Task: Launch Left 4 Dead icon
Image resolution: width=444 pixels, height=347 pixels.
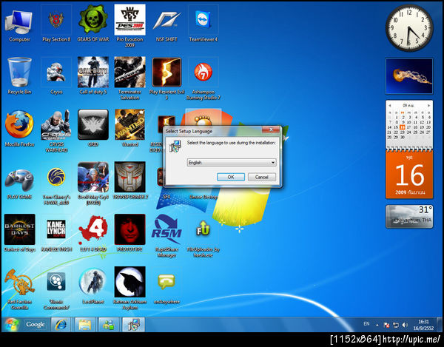Action: pos(93,232)
